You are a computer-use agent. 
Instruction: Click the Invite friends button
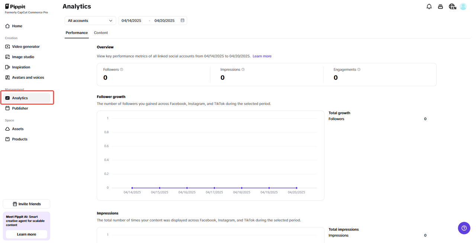26,204
